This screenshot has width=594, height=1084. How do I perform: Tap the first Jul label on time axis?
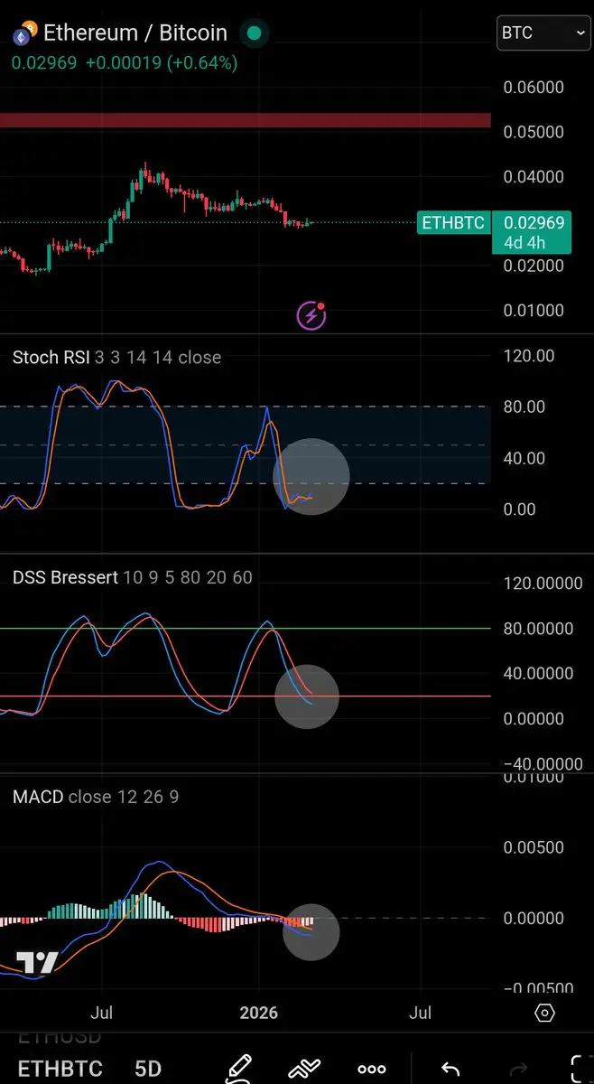point(101,1011)
